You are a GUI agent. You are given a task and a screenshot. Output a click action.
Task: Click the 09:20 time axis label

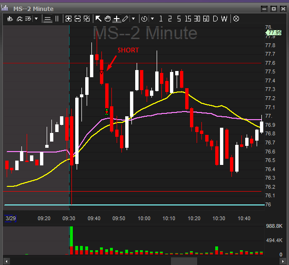[x=44, y=218]
